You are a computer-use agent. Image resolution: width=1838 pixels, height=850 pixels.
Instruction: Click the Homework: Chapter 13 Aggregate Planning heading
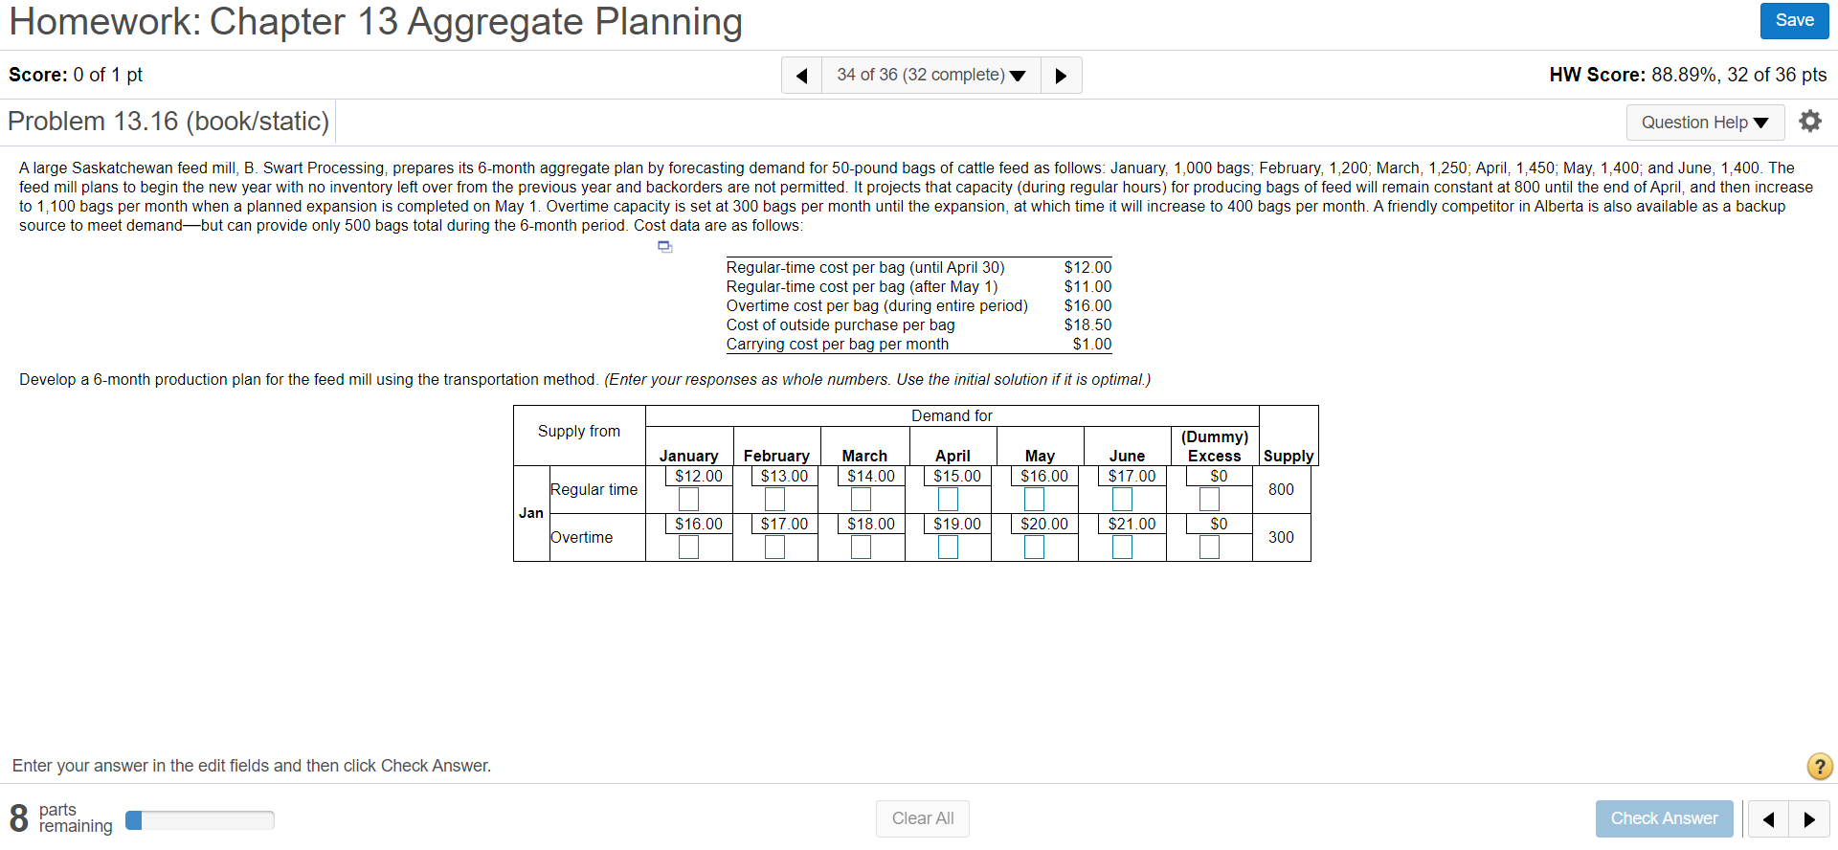375,21
